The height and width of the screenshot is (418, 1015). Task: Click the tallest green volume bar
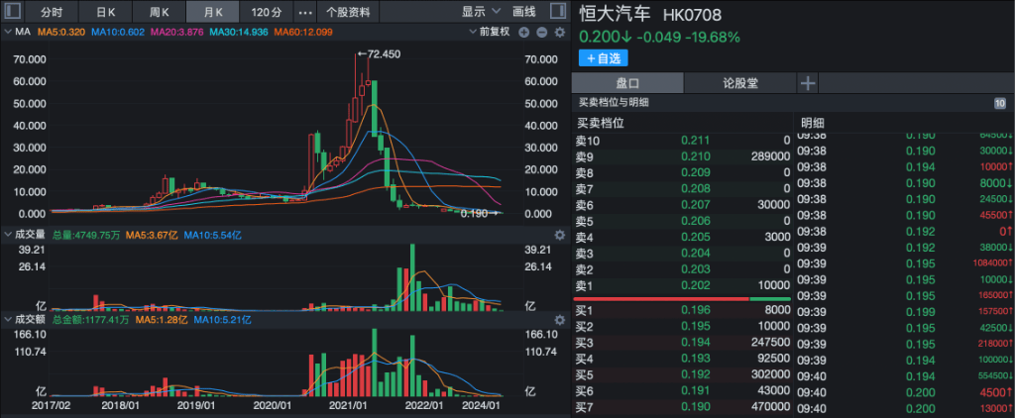412,277
